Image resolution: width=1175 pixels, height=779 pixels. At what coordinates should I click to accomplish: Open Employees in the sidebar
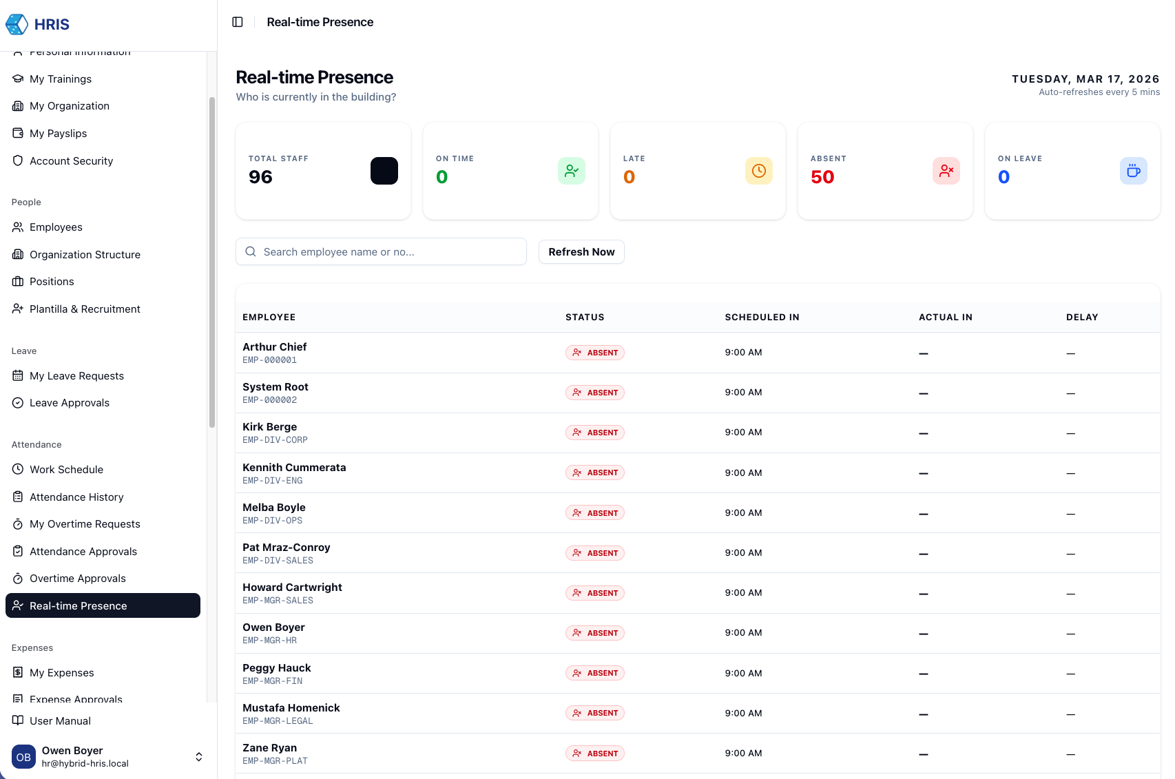click(56, 227)
